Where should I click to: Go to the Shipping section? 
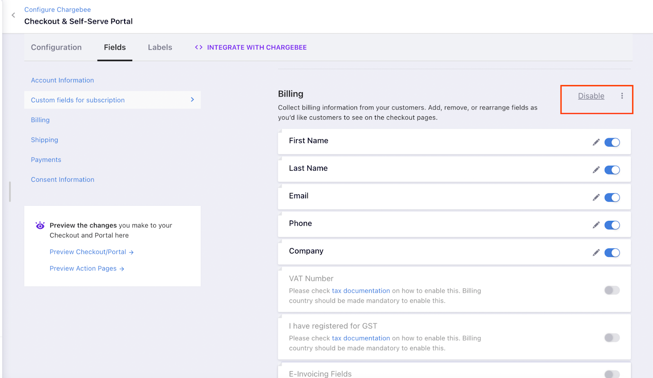coord(44,140)
